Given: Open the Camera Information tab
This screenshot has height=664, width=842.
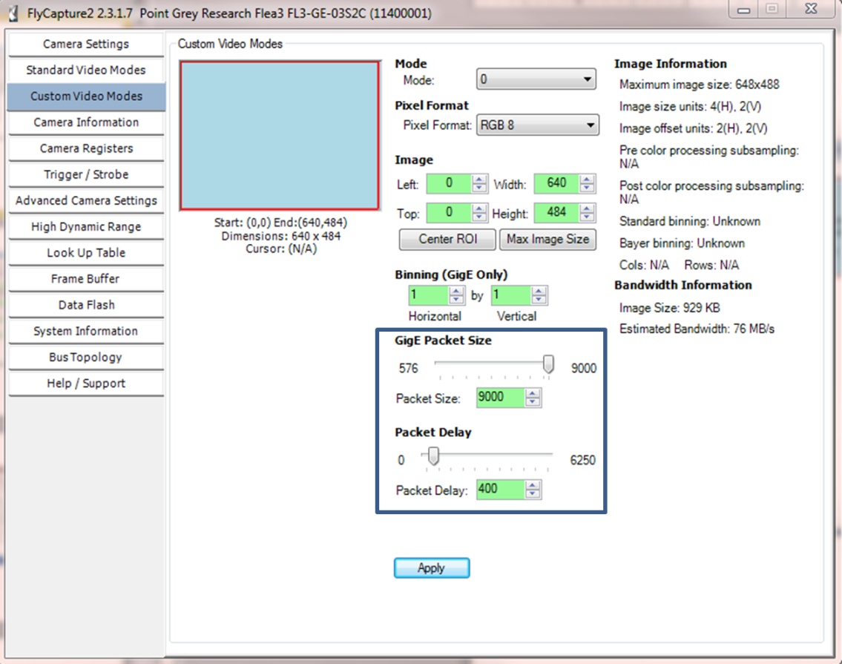Looking at the screenshot, I should coord(86,122).
